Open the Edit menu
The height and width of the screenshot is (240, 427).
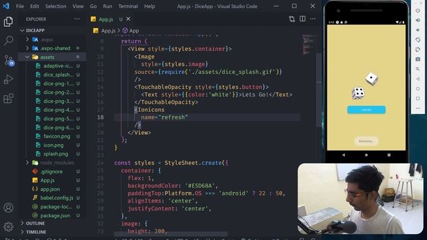pos(35,6)
